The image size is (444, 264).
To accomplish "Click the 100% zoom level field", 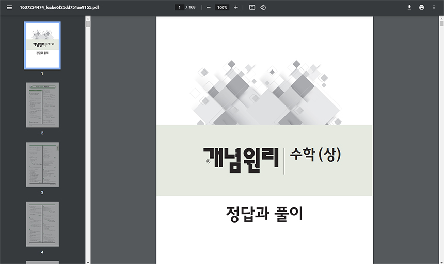I will click(223, 7).
